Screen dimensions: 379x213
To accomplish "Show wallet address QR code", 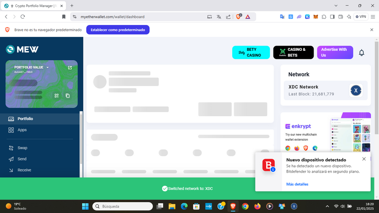I will [56, 96].
